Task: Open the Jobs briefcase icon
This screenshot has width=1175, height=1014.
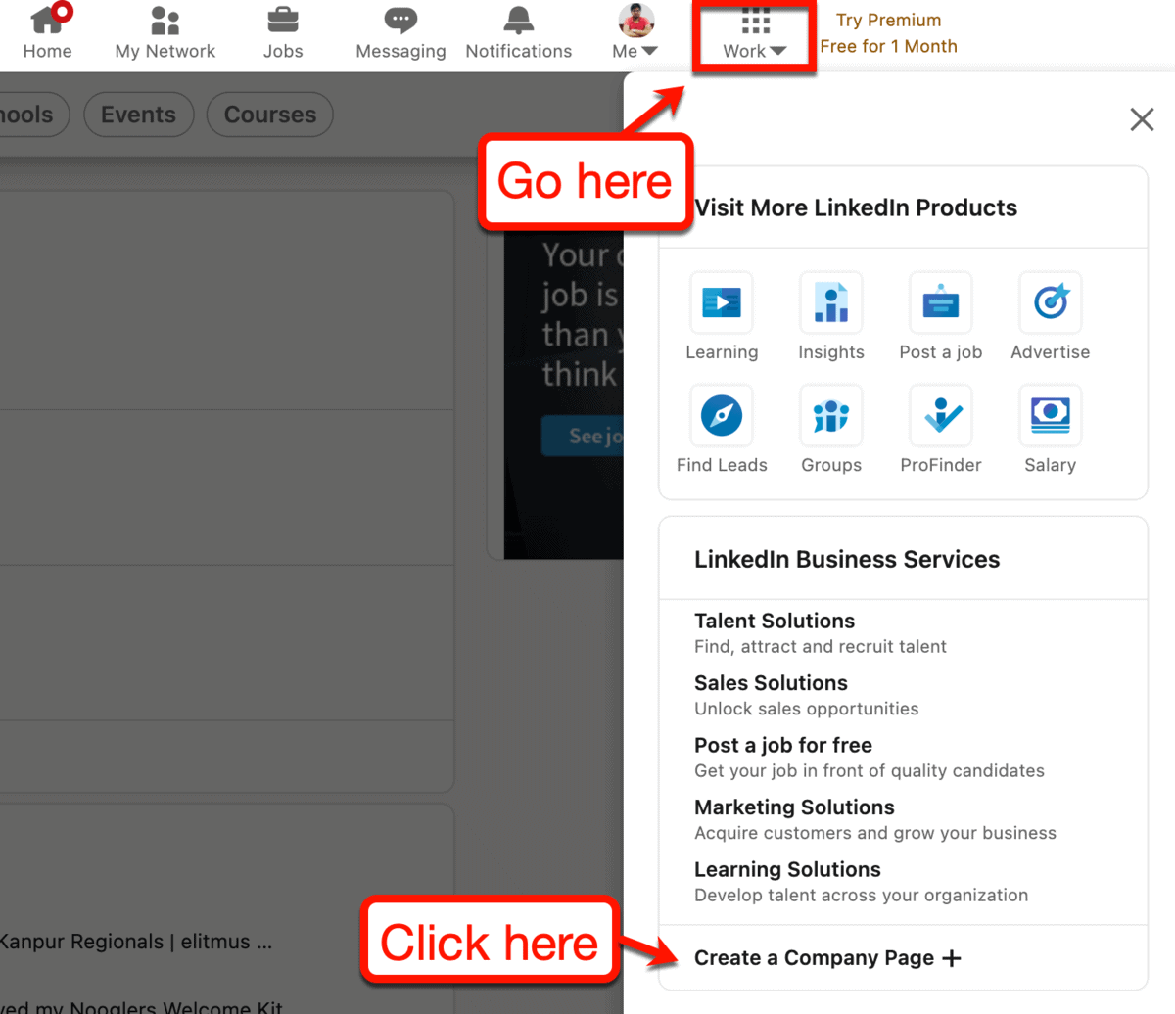Action: 283,20
